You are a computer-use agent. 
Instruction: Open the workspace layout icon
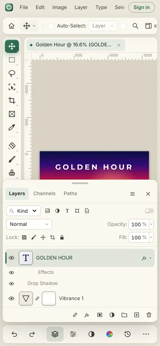tap(148, 26)
